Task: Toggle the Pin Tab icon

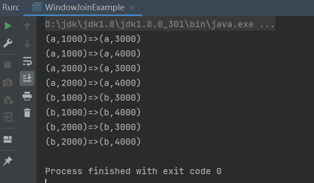Action: point(8,161)
